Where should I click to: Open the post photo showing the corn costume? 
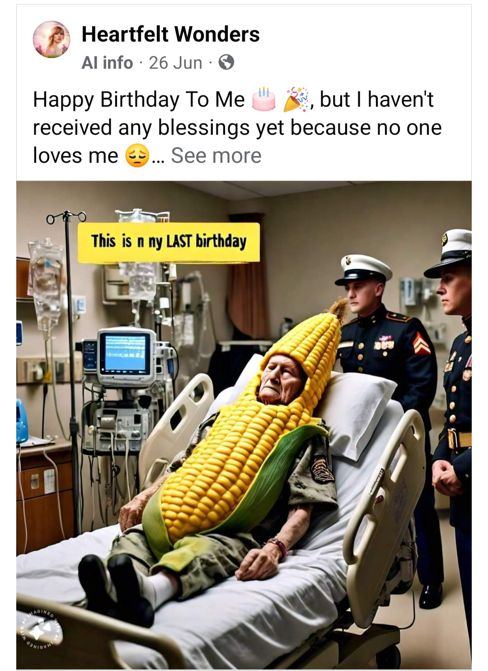click(x=244, y=425)
